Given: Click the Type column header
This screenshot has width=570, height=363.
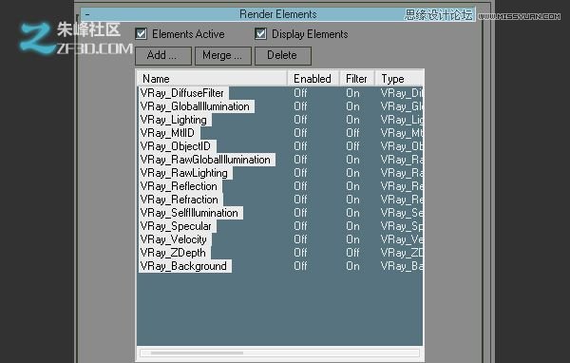Looking at the screenshot, I should point(399,79).
